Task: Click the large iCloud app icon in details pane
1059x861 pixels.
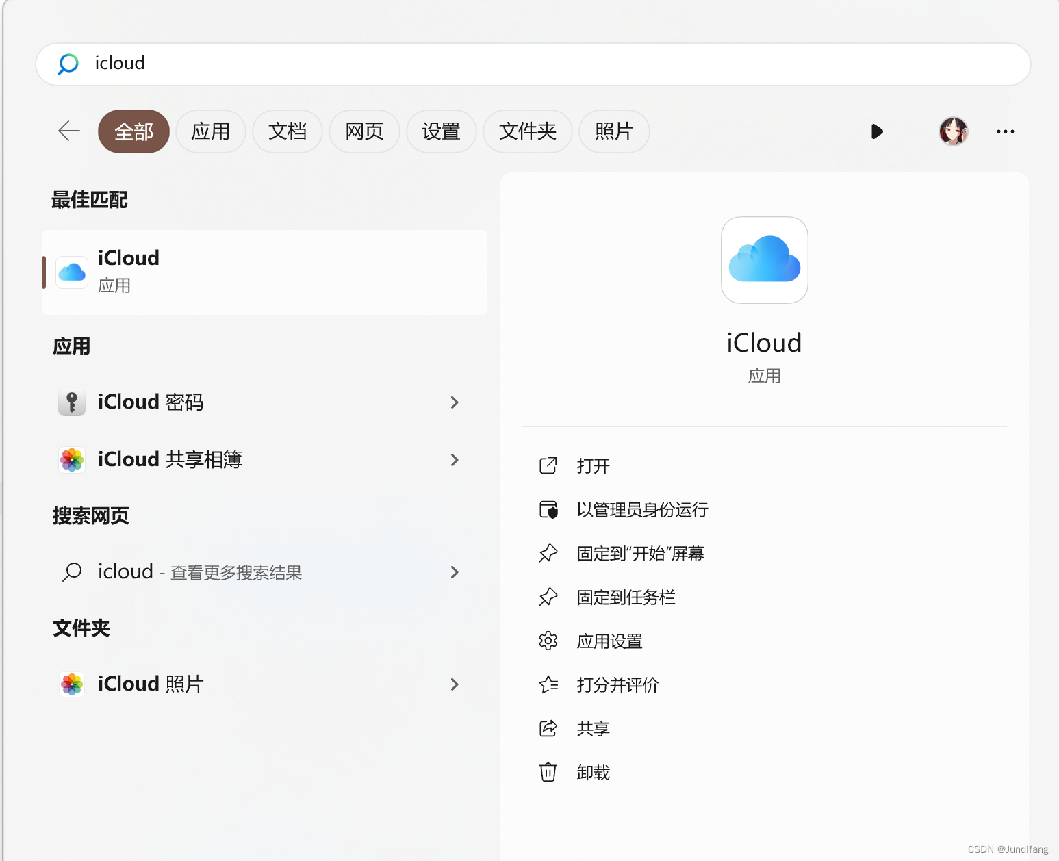Action: point(765,260)
